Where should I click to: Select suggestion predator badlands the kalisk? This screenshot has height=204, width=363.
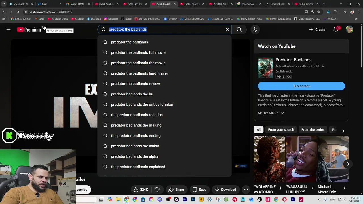coord(164,146)
